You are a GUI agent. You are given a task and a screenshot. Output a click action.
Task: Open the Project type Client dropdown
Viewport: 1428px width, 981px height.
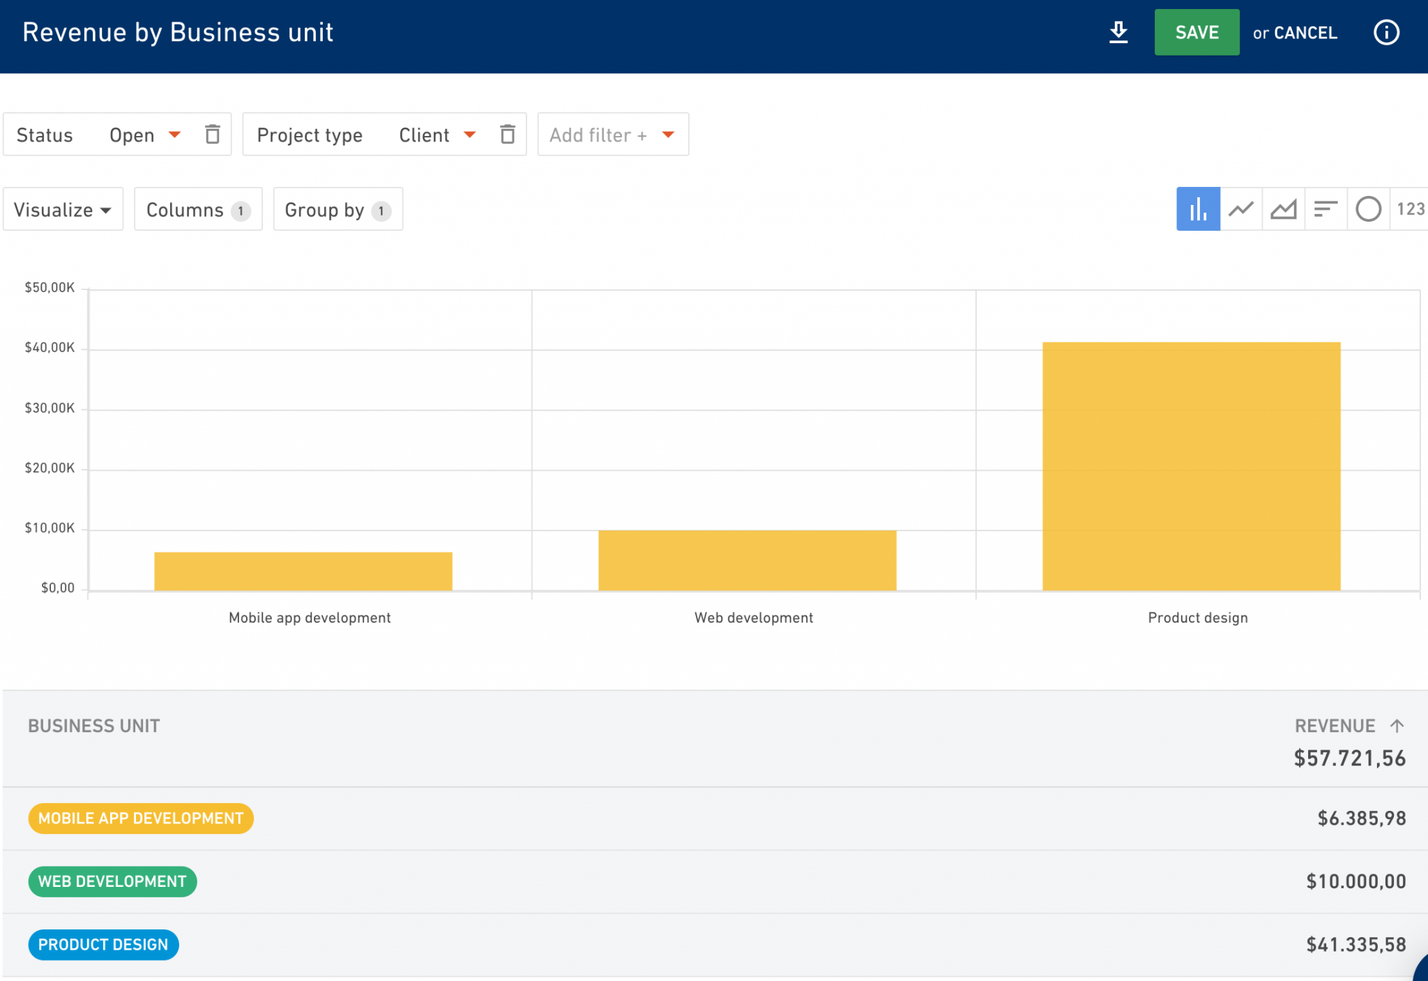(x=438, y=135)
